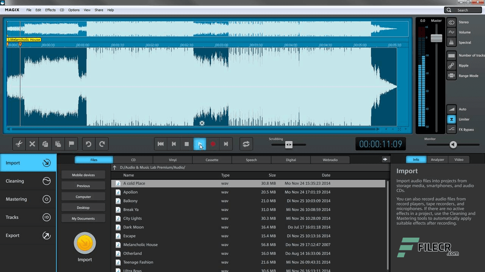This screenshot has height=272, width=485.
Task: Adjust the Master volume fader
Action: [436, 38]
